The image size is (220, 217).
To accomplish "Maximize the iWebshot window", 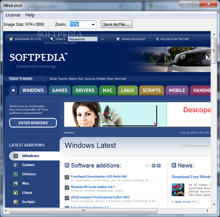I will coord(195,4).
